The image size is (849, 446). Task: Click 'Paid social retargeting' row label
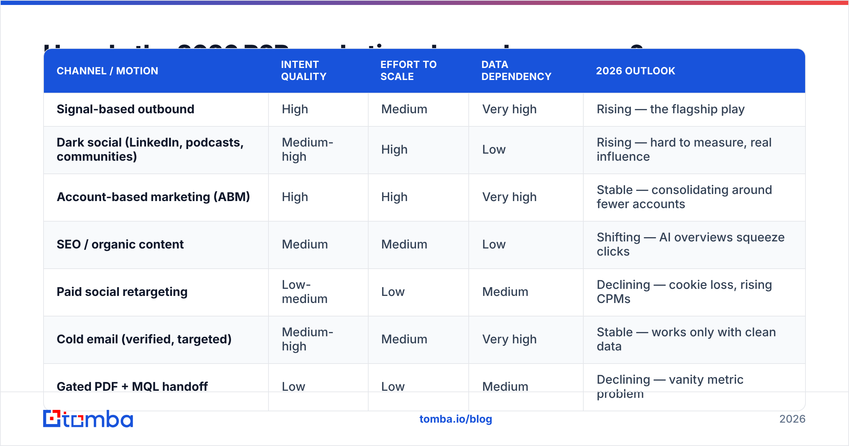coord(122,292)
